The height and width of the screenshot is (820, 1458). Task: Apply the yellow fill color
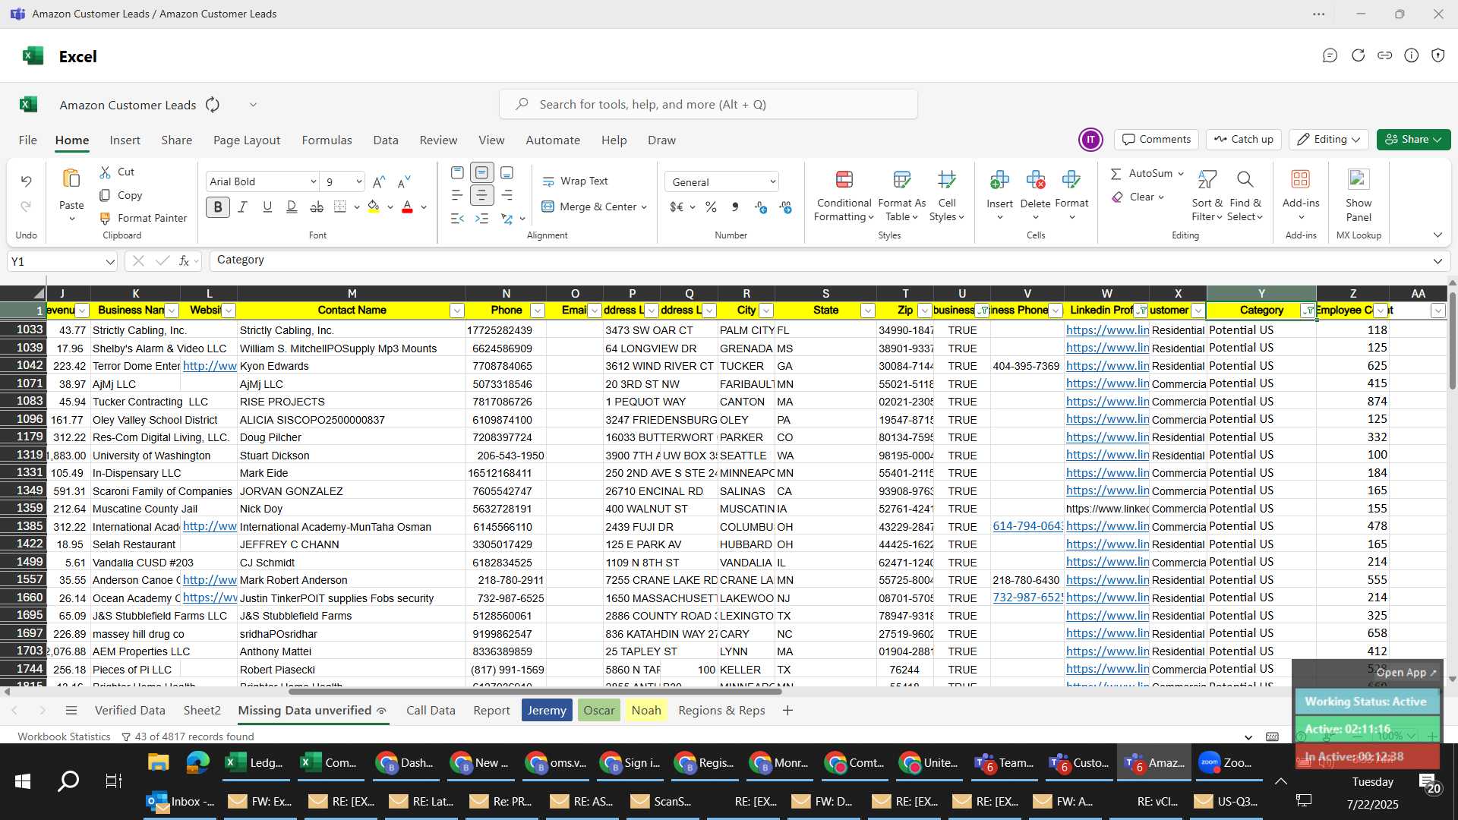tap(374, 207)
